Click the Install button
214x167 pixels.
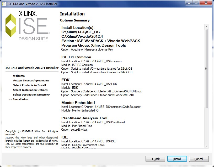coord(177,159)
